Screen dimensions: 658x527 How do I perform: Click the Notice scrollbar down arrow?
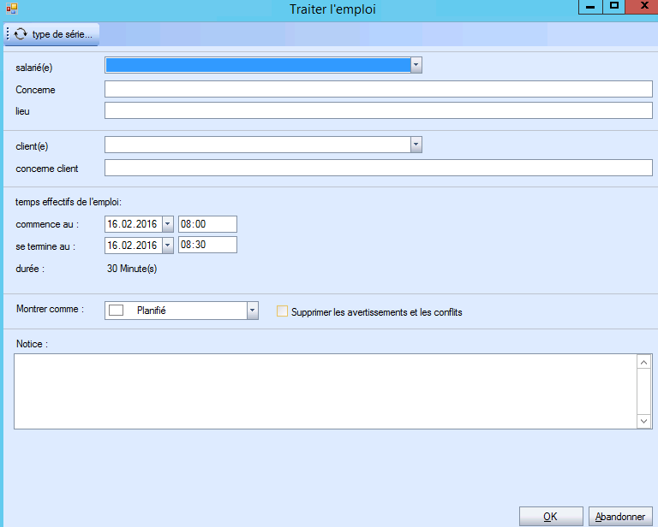[x=644, y=421]
